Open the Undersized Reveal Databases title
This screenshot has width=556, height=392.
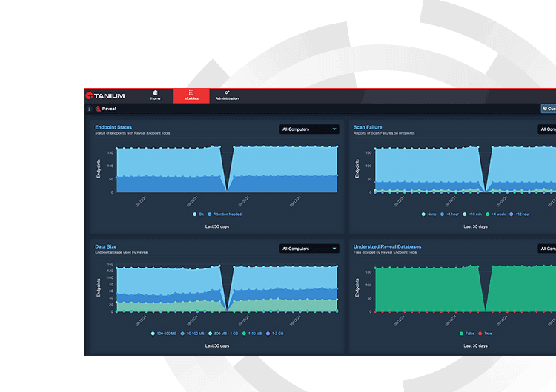387,246
